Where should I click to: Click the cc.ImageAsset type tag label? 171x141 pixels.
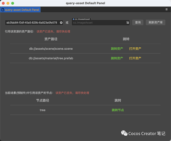[81, 19]
